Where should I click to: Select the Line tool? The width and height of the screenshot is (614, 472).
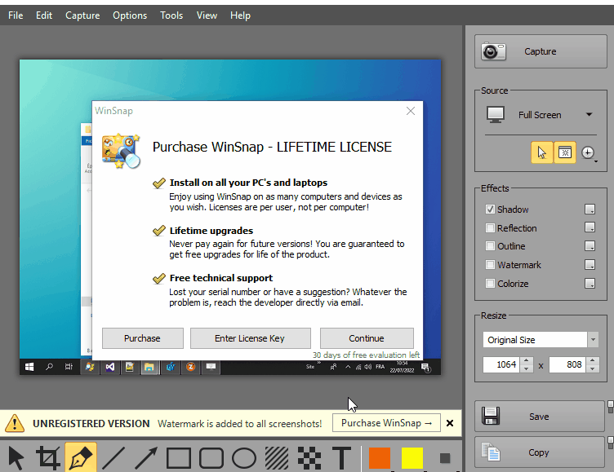pos(113,457)
